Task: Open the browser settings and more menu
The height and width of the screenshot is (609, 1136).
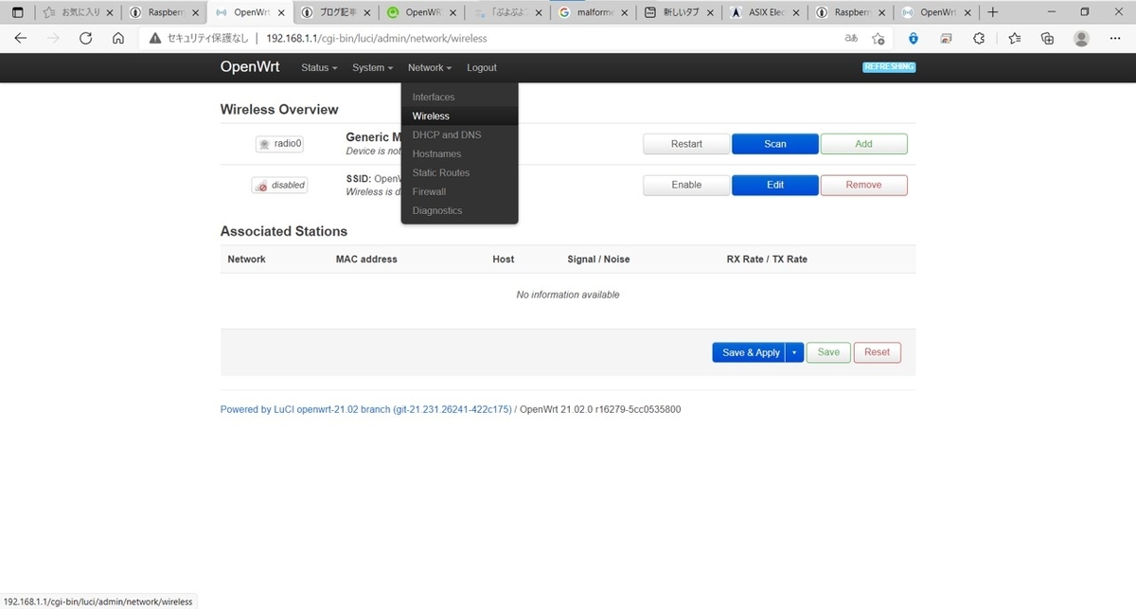Action: [1115, 39]
